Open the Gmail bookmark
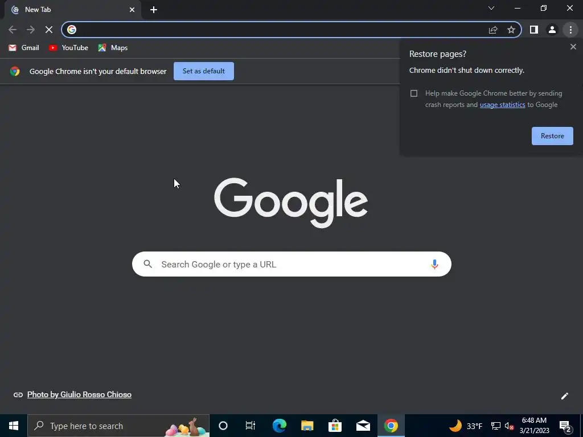The width and height of the screenshot is (583, 437). click(x=24, y=48)
